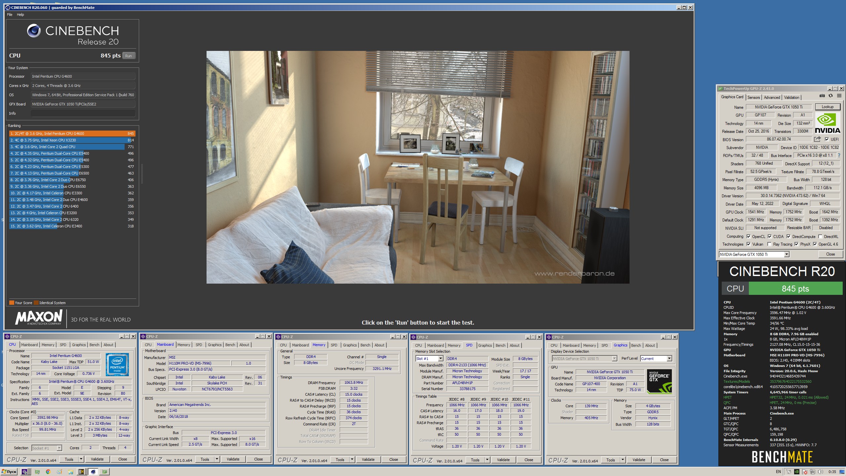This screenshot has height=476, width=846.
Task: Click the orange Your Score color swatch
Action: coord(12,302)
